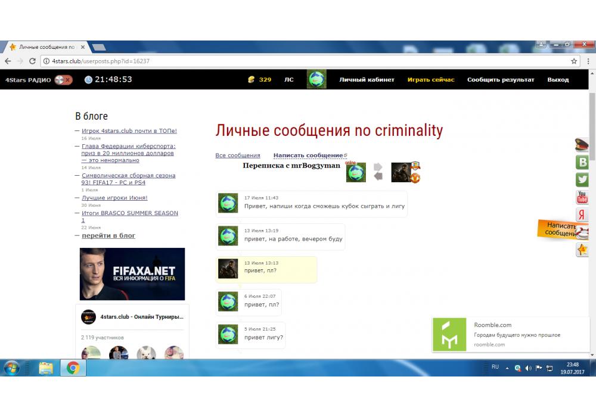Toggle the 4Stars radio on/off switch

pos(63,80)
